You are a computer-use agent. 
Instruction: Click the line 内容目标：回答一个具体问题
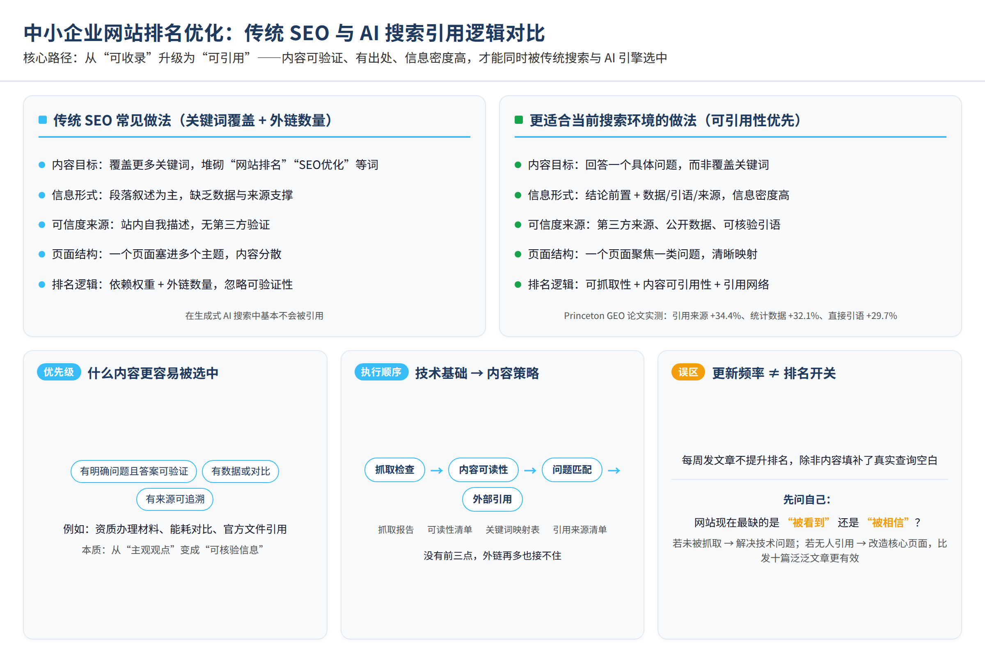click(x=648, y=165)
